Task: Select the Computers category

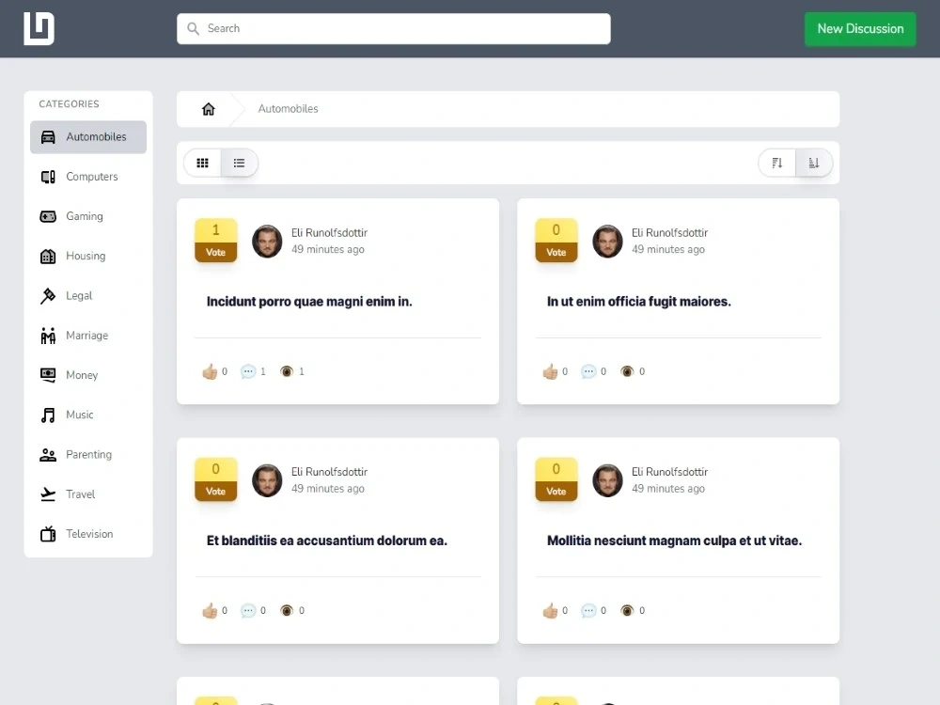Action: click(x=88, y=177)
